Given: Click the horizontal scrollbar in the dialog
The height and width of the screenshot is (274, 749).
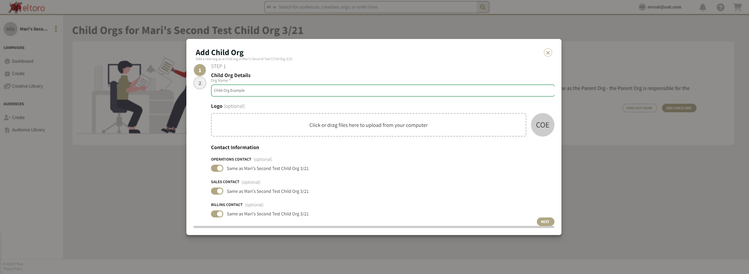Looking at the screenshot, I should (374, 227).
